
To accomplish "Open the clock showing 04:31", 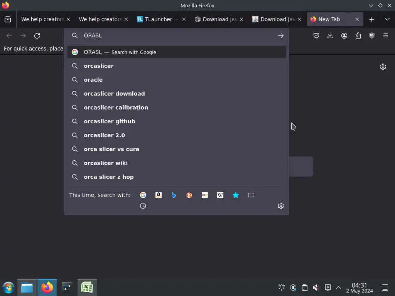I will (360, 288).
